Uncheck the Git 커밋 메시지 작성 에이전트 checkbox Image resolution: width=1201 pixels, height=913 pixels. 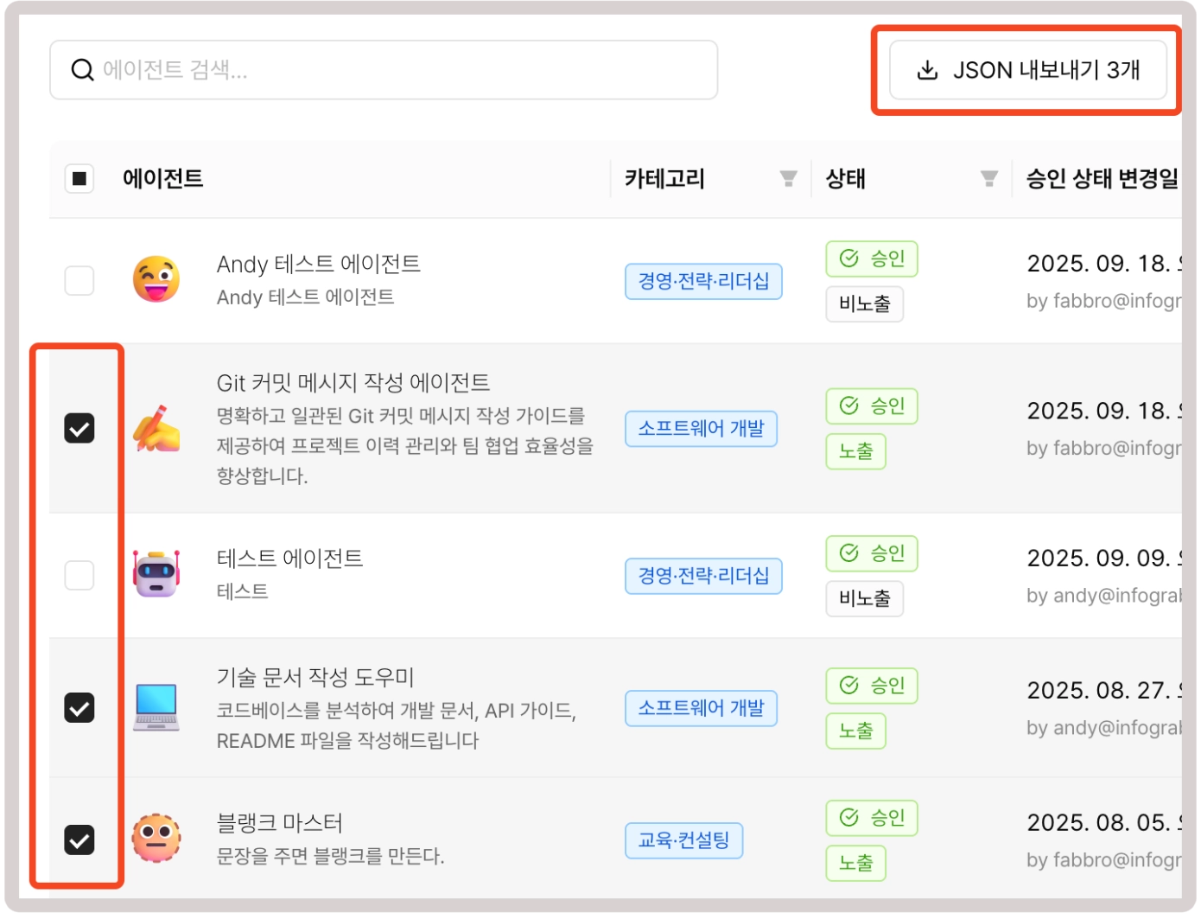click(79, 428)
